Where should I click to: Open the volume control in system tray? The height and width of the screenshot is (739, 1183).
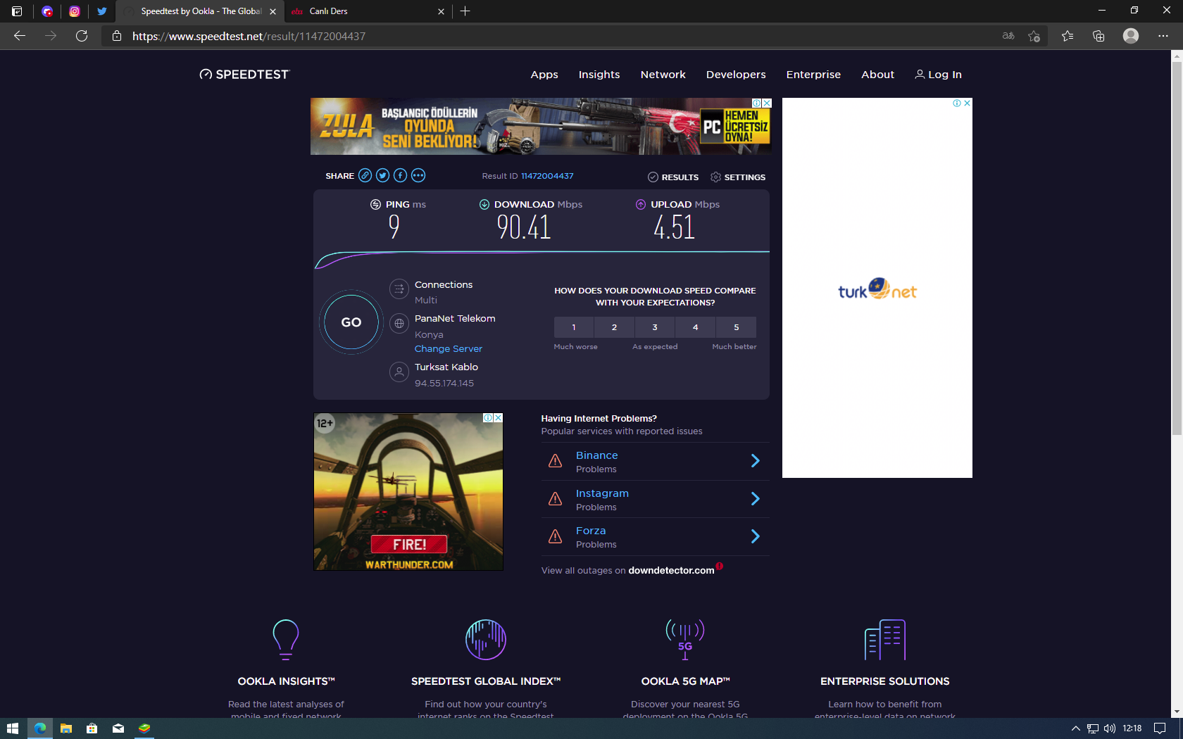click(1110, 728)
